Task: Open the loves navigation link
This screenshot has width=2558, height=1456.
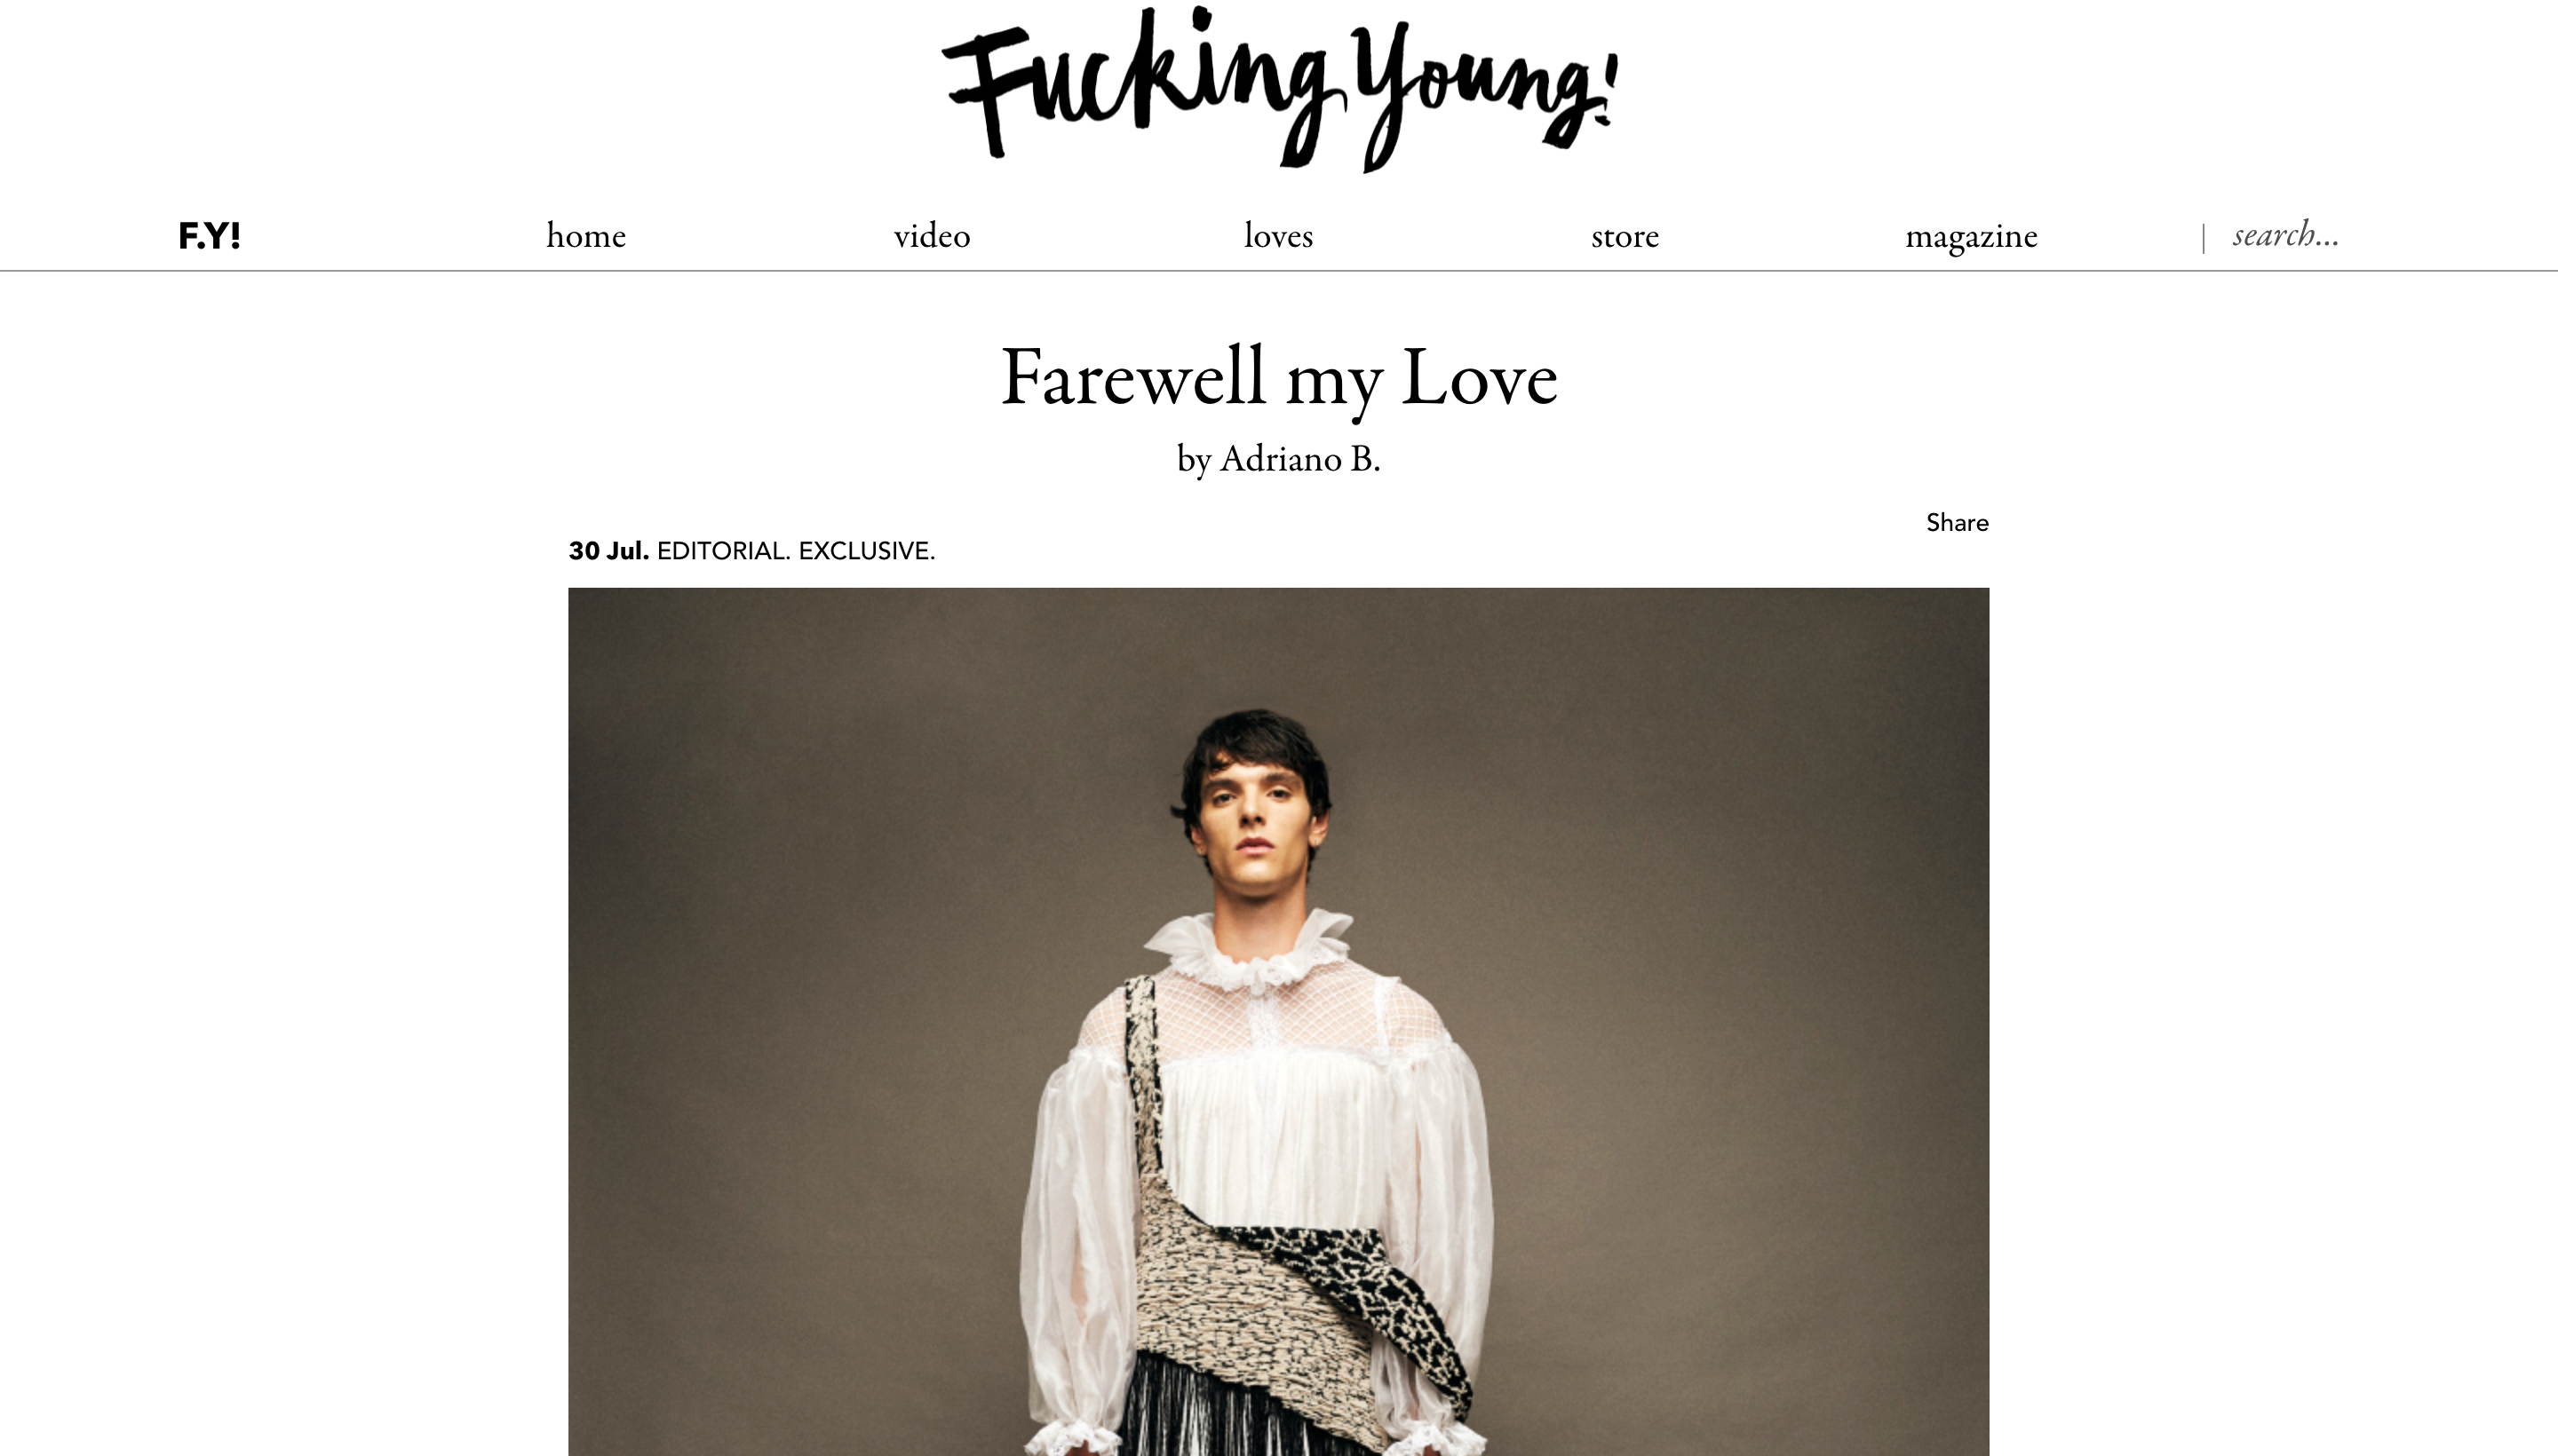Action: point(1278,236)
